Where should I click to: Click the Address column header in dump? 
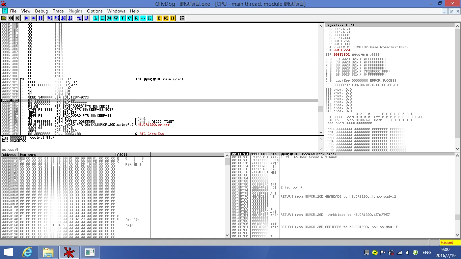coord(9,155)
